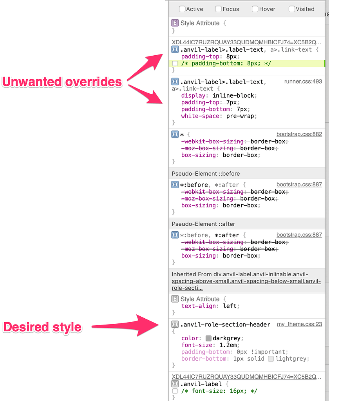Enable the Focus state checkbox

[x=218, y=9]
